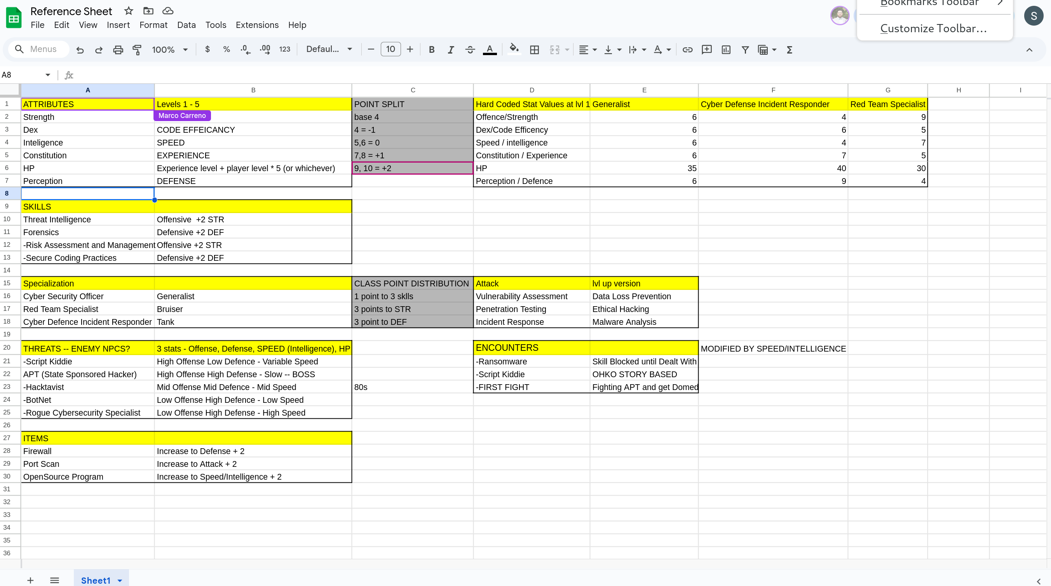The image size is (1051, 586).
Task: Click the print icon
Action: point(118,50)
